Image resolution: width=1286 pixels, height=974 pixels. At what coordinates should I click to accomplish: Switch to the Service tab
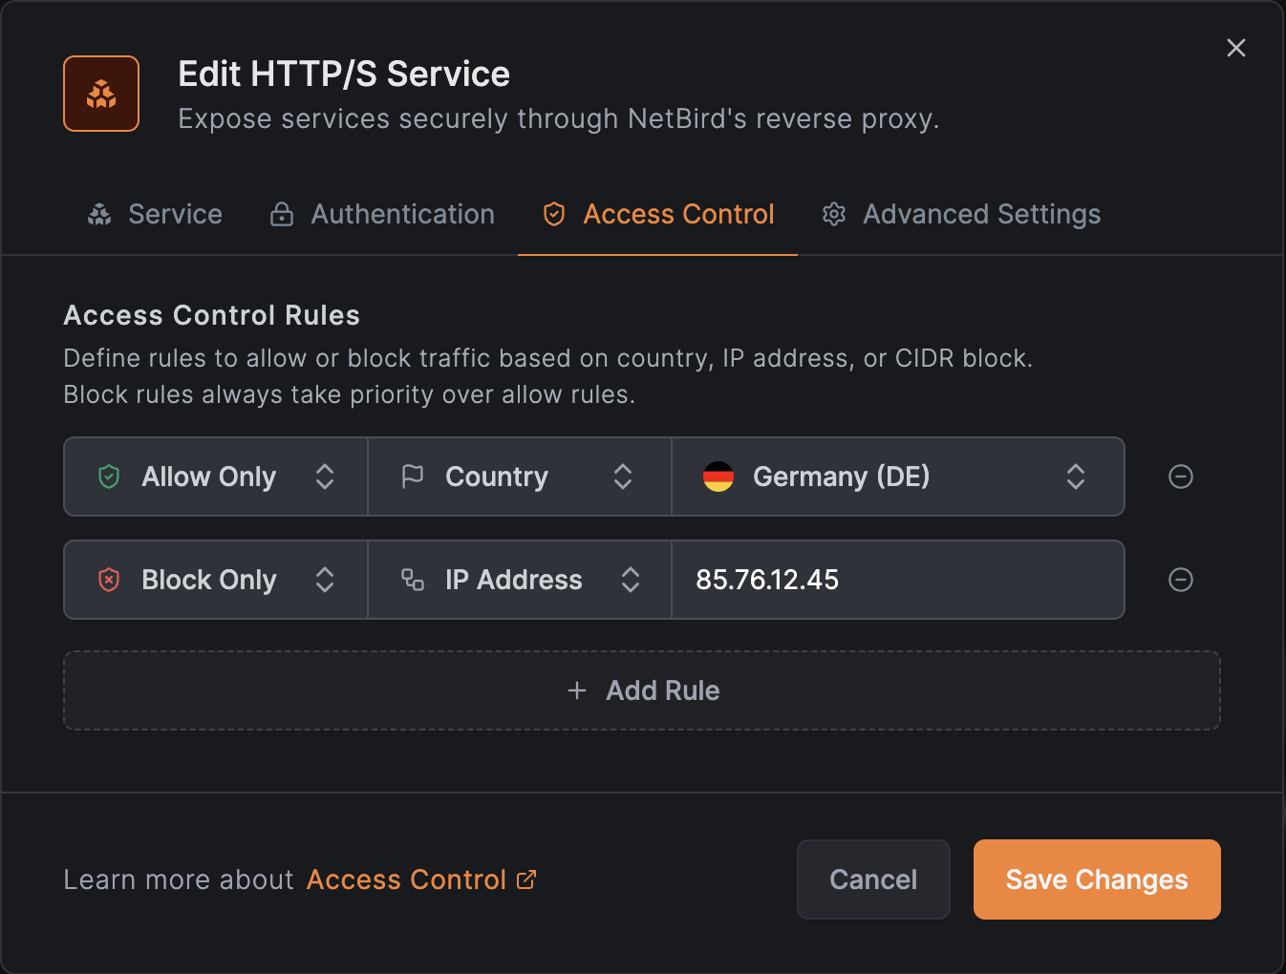click(x=155, y=215)
